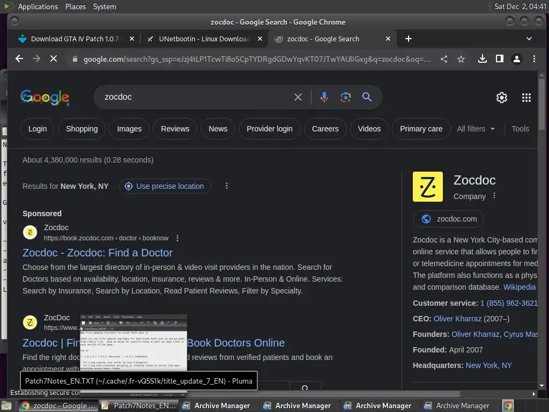The image size is (549, 412).
Task: Select the Careers filter chip
Action: 325,129
